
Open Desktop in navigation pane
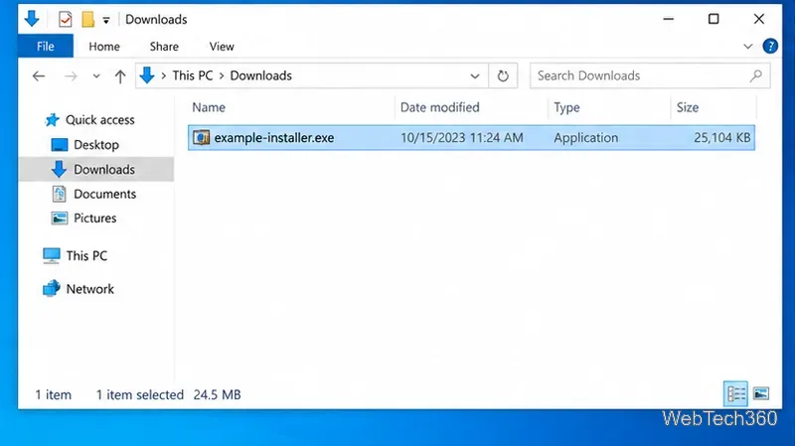point(96,145)
